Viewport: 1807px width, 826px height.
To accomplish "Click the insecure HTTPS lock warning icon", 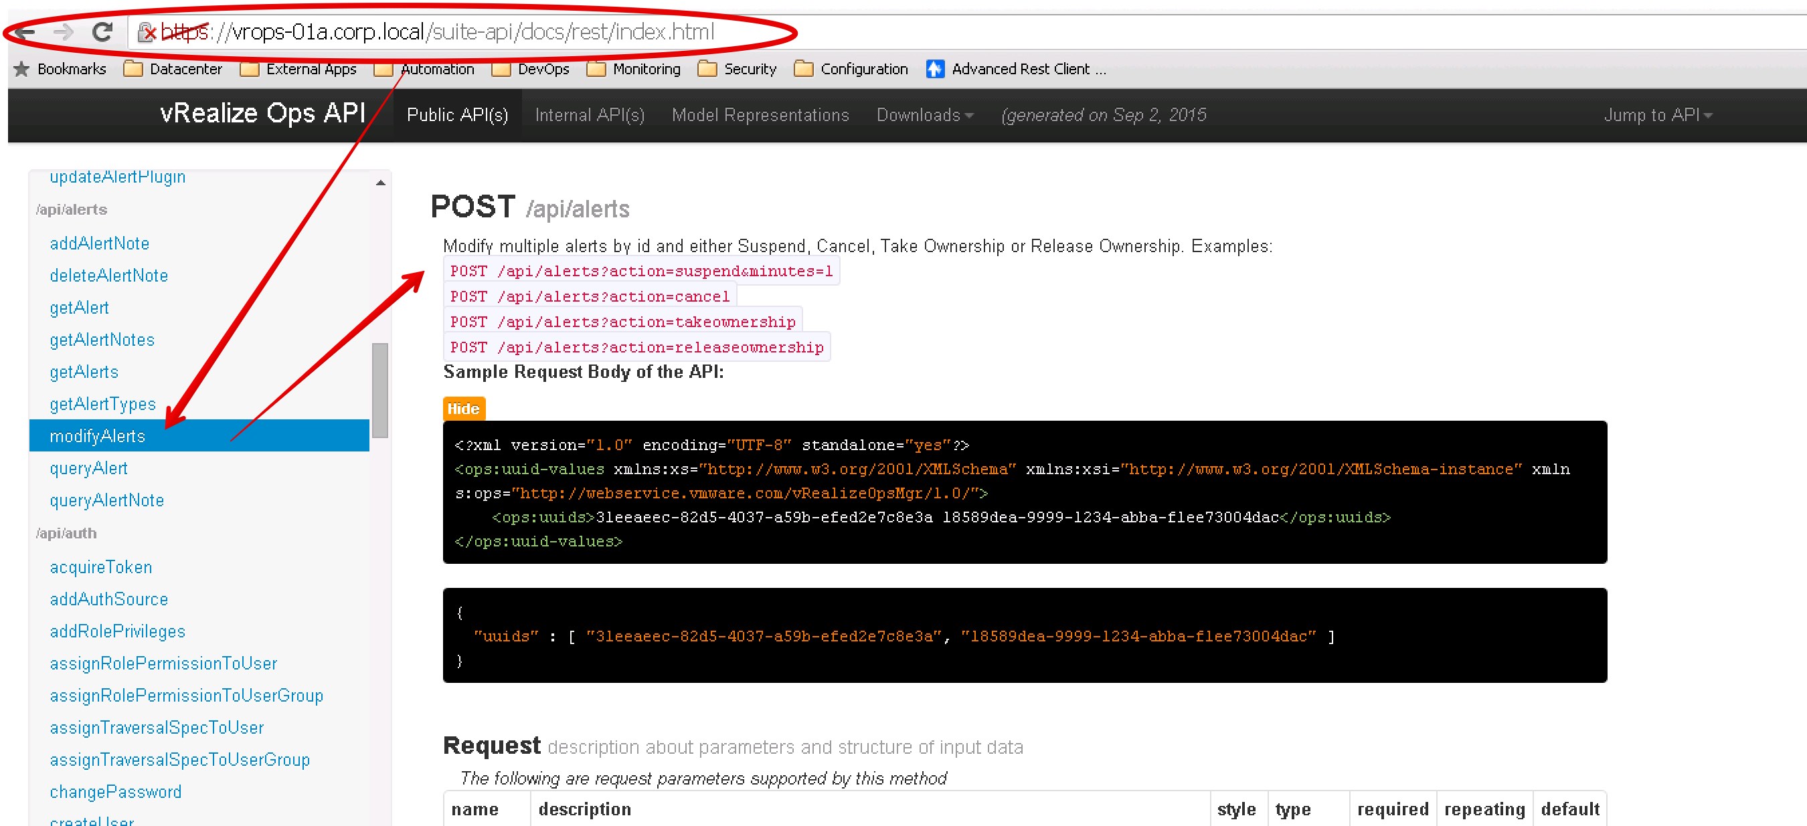I will pos(146,32).
